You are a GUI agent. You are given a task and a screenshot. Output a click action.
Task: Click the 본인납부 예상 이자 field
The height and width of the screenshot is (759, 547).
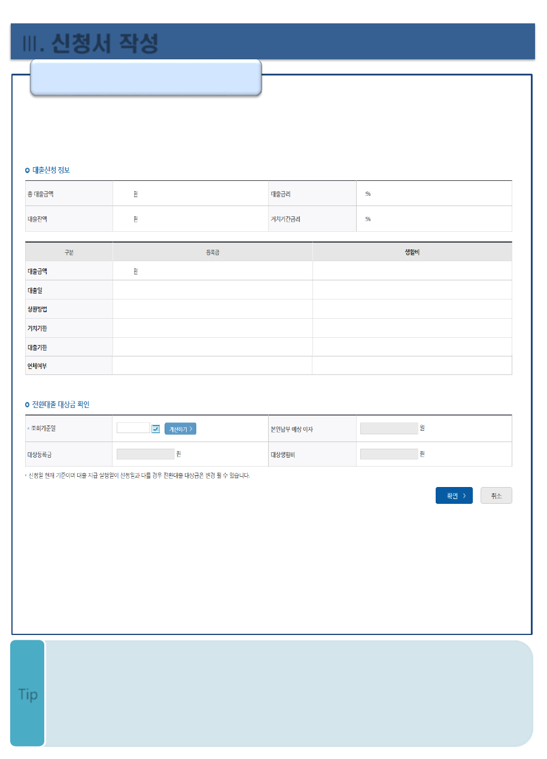[389, 428]
